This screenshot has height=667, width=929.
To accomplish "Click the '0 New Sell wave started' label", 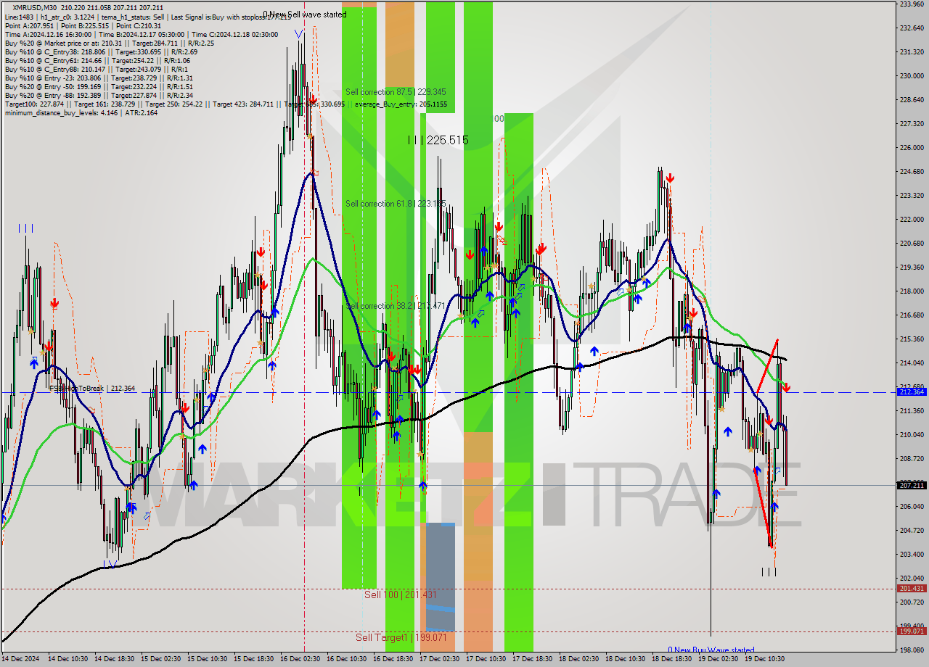I will click(305, 14).
